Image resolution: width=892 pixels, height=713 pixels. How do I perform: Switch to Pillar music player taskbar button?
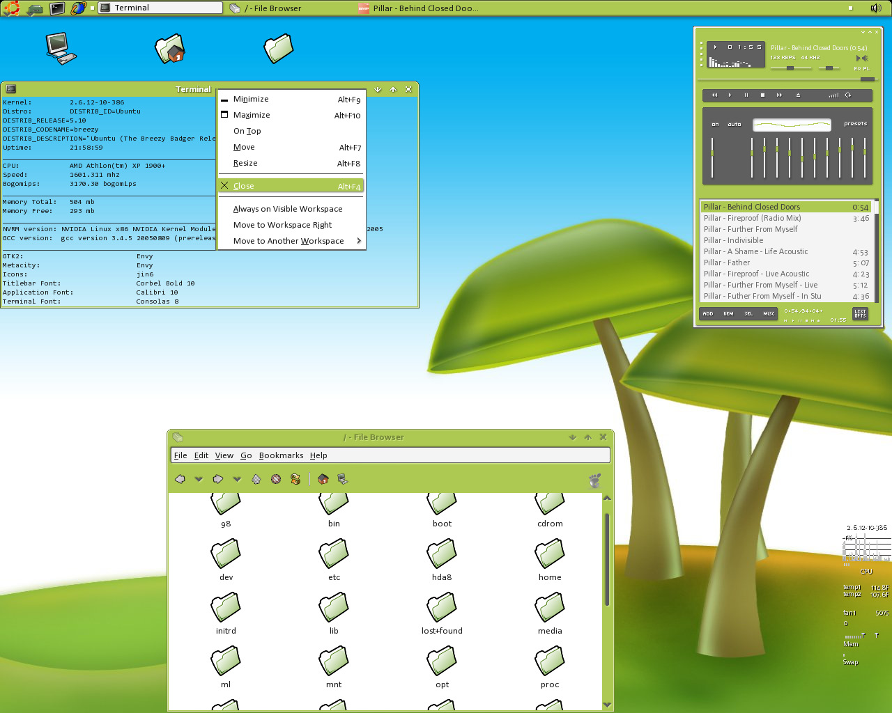tap(418, 8)
